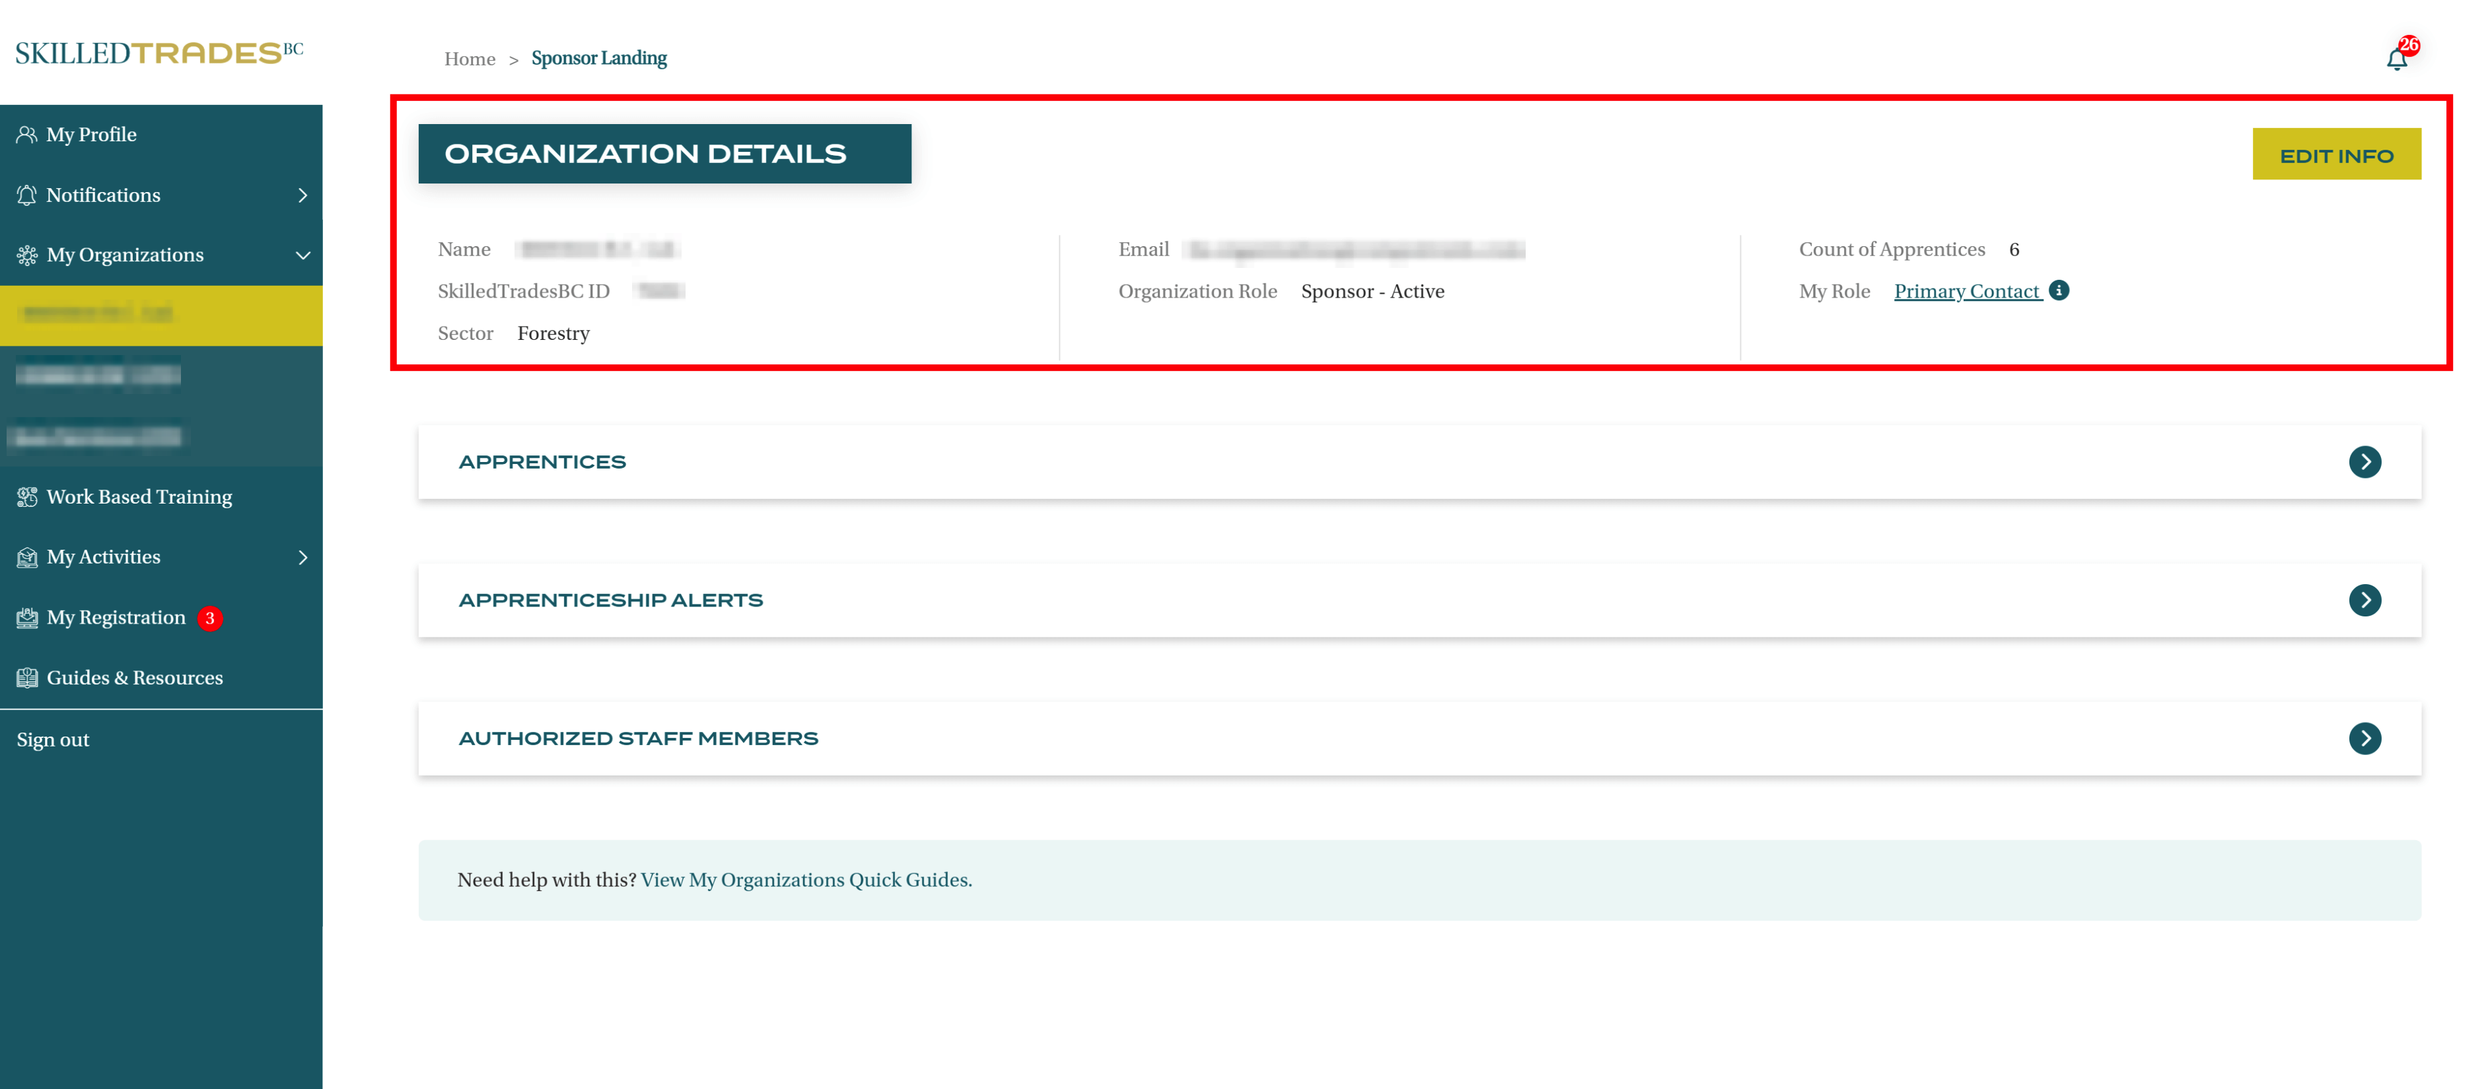Expand the Apprentices section arrow

coord(2365,462)
